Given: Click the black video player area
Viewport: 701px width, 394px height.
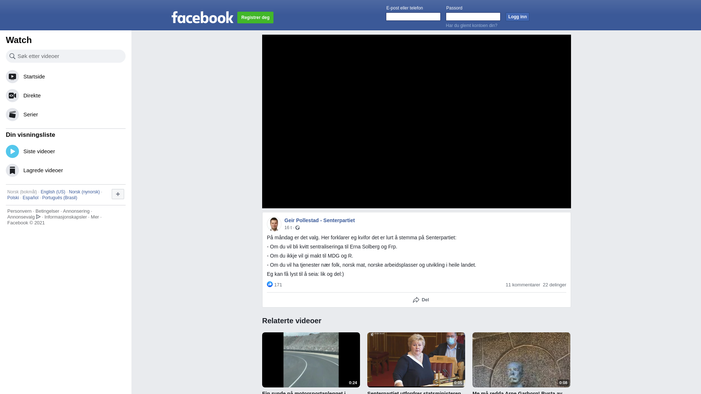Looking at the screenshot, I should [x=417, y=121].
